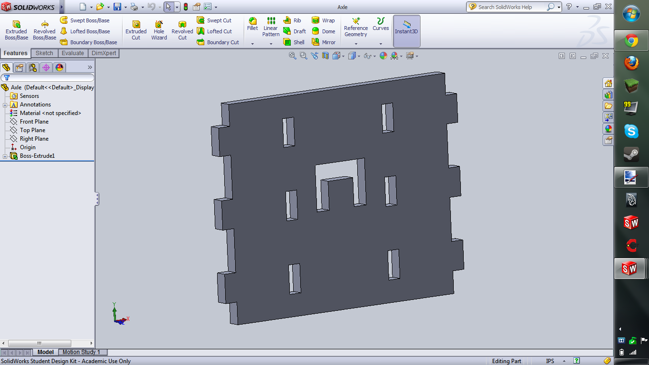Select Origin in feature tree

(x=28, y=147)
